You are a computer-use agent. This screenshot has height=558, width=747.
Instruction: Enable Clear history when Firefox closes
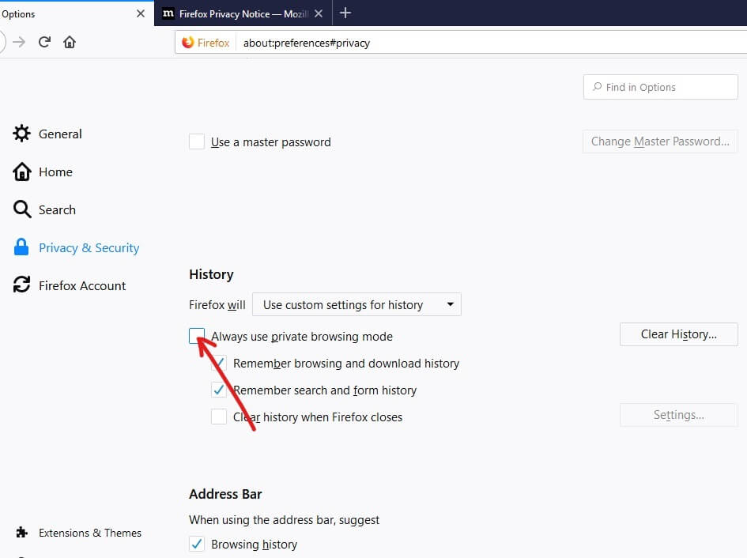pyautogui.click(x=219, y=417)
